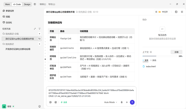
Task: Click into the message input text area
Action: pos(91,93)
